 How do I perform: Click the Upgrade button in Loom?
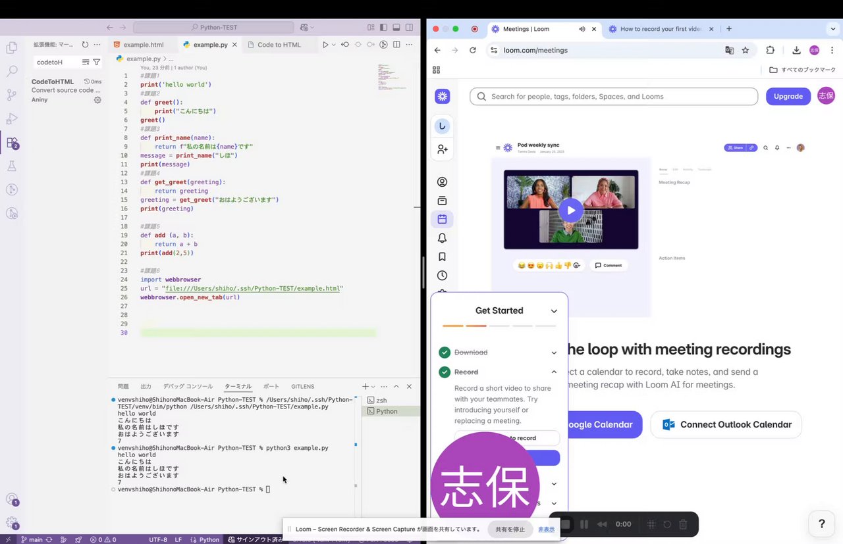pyautogui.click(x=788, y=97)
